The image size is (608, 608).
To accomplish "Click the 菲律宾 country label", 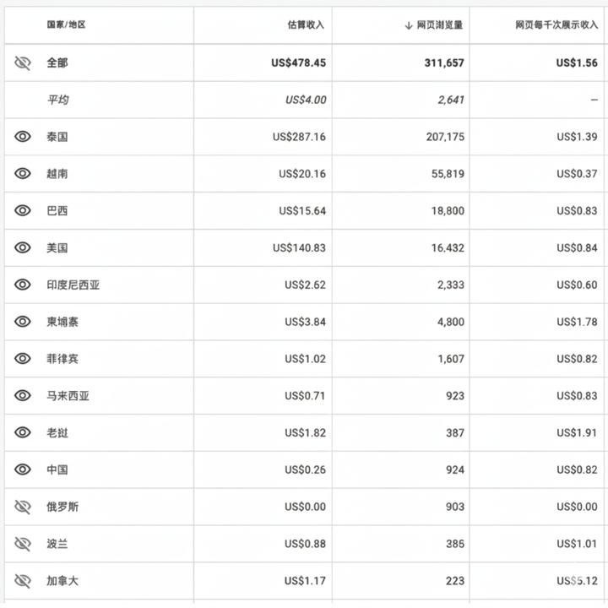I will 62,359.
